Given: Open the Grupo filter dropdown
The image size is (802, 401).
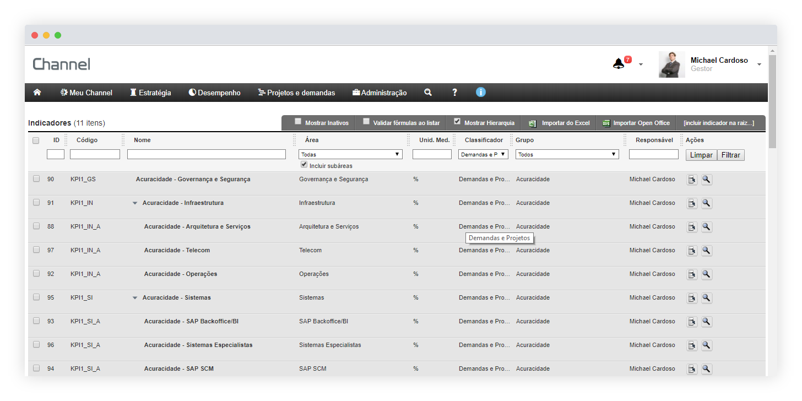Looking at the screenshot, I should [567, 155].
